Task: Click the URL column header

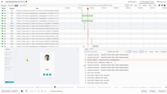Action: tap(37, 8)
